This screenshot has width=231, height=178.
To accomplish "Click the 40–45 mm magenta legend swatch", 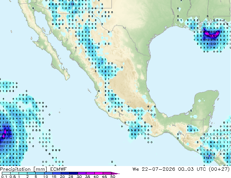I will [99, 173].
